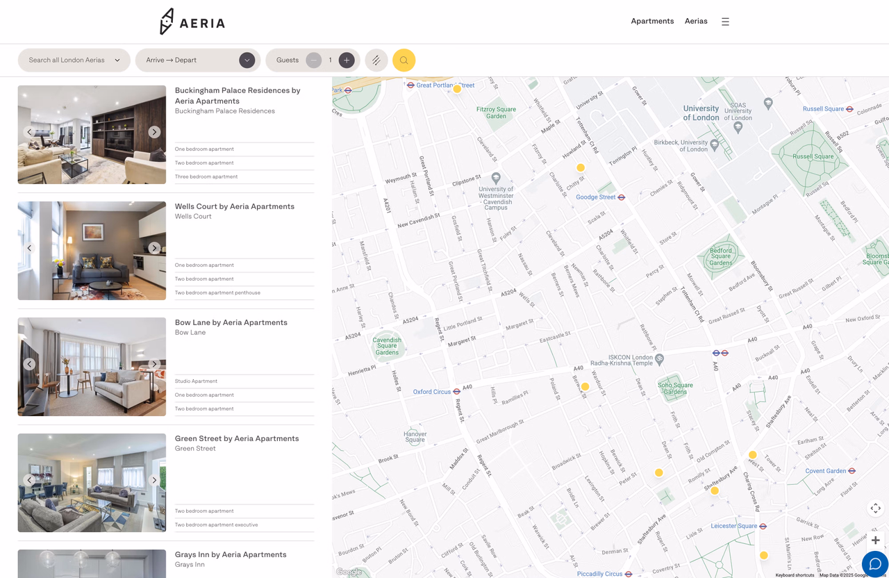Zoom in on the map
The height and width of the screenshot is (578, 889).
click(x=875, y=540)
